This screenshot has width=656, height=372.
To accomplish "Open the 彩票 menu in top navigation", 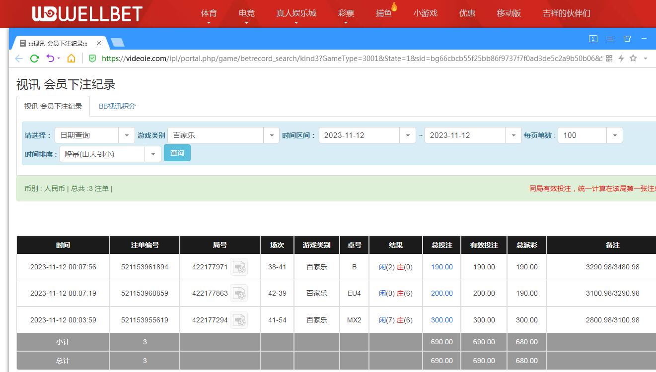I will click(x=346, y=13).
